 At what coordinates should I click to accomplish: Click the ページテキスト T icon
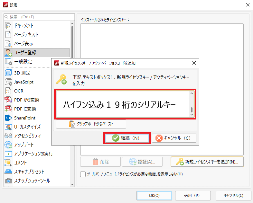point(8,35)
